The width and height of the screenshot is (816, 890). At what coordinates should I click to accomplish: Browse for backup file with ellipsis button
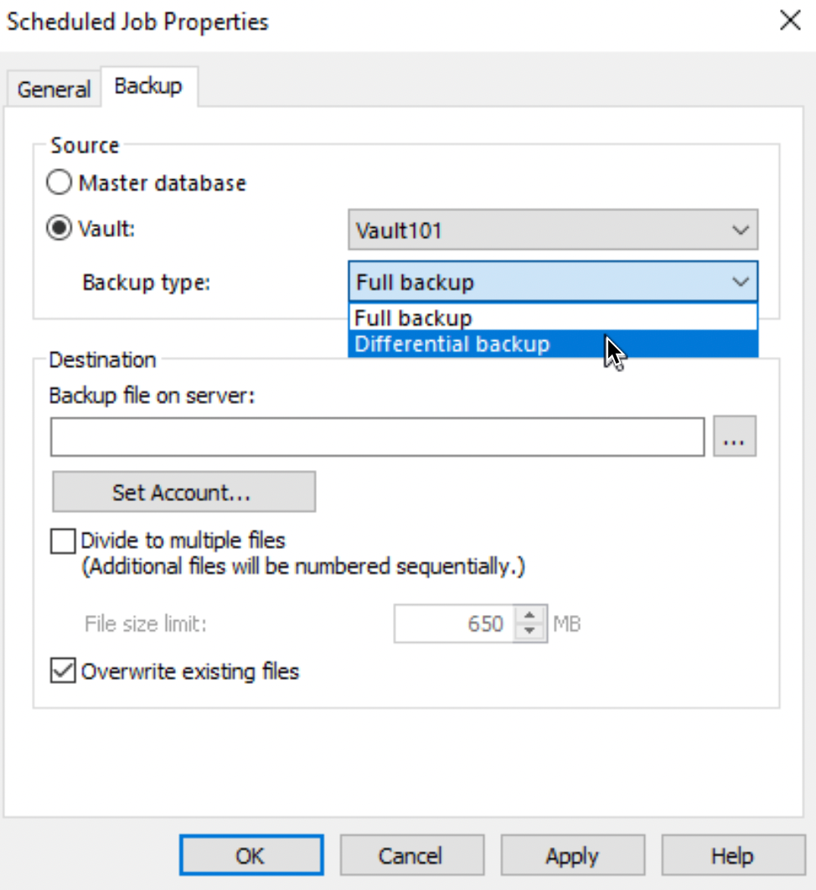(734, 436)
